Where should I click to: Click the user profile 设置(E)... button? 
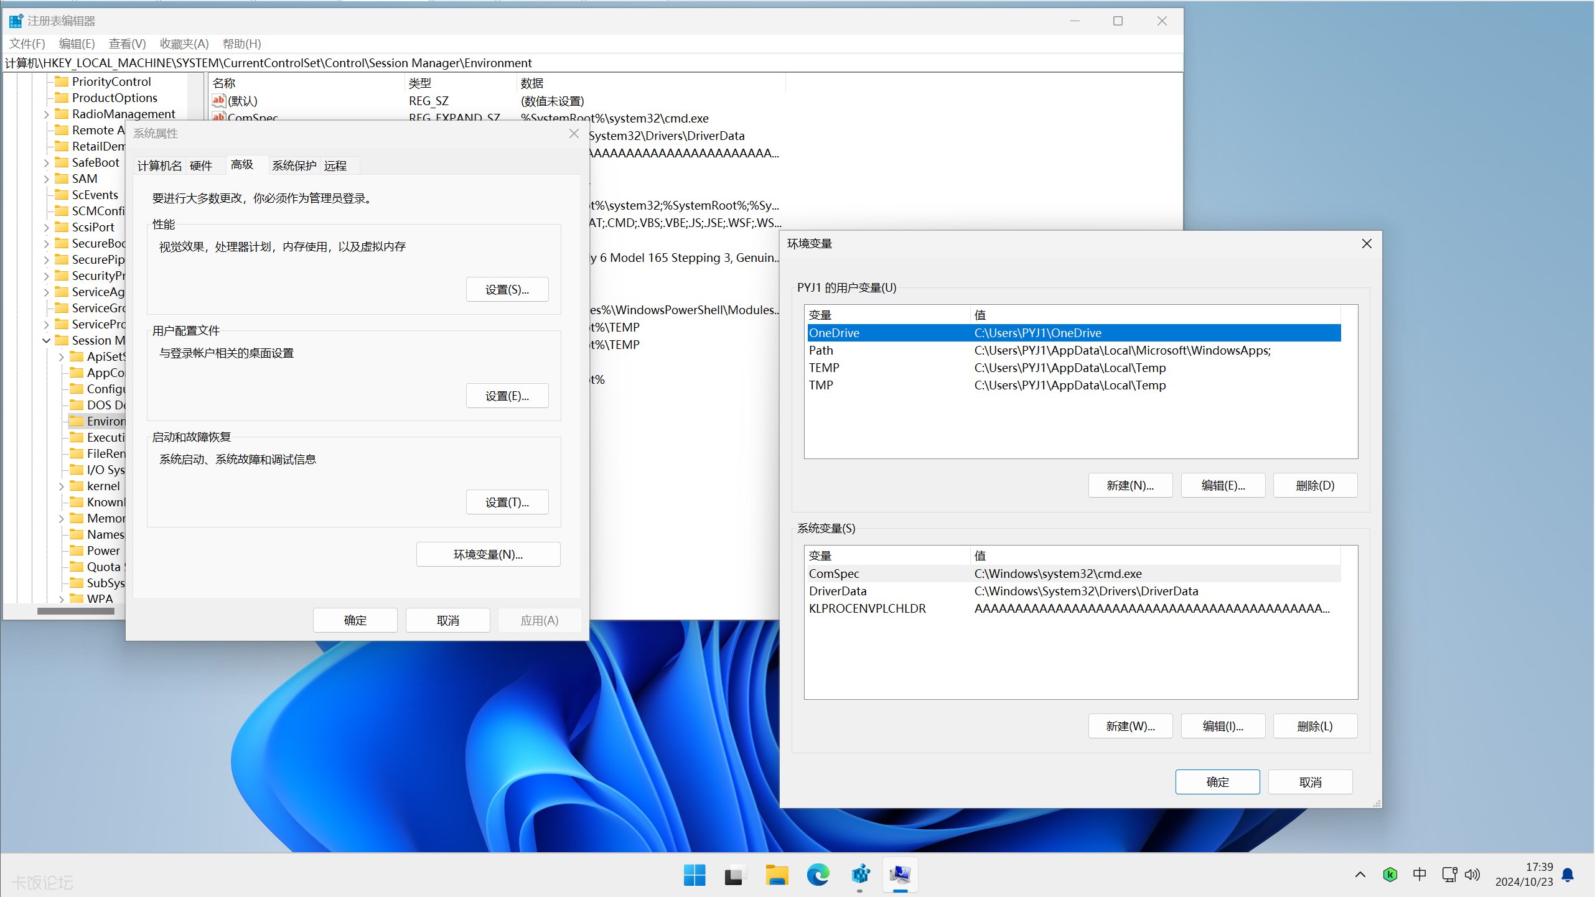click(x=507, y=396)
